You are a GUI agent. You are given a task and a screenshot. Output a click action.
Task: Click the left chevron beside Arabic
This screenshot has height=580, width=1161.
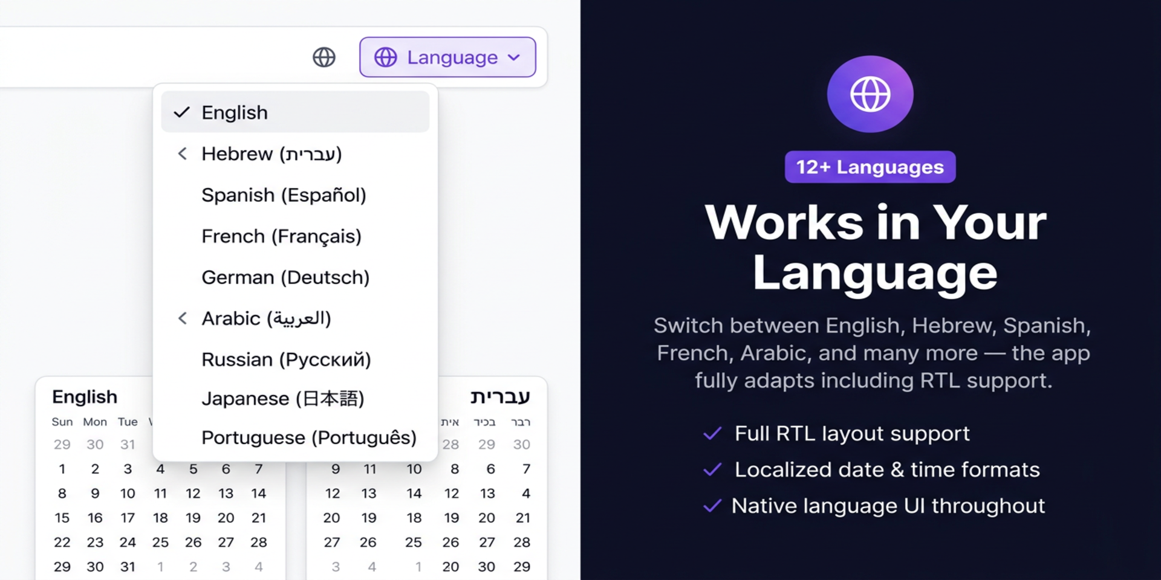pos(182,318)
